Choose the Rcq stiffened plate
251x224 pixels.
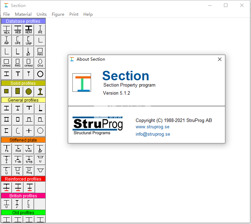29,170
